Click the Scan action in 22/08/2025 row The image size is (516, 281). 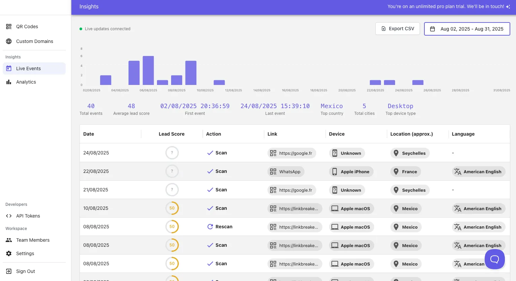[217, 171]
